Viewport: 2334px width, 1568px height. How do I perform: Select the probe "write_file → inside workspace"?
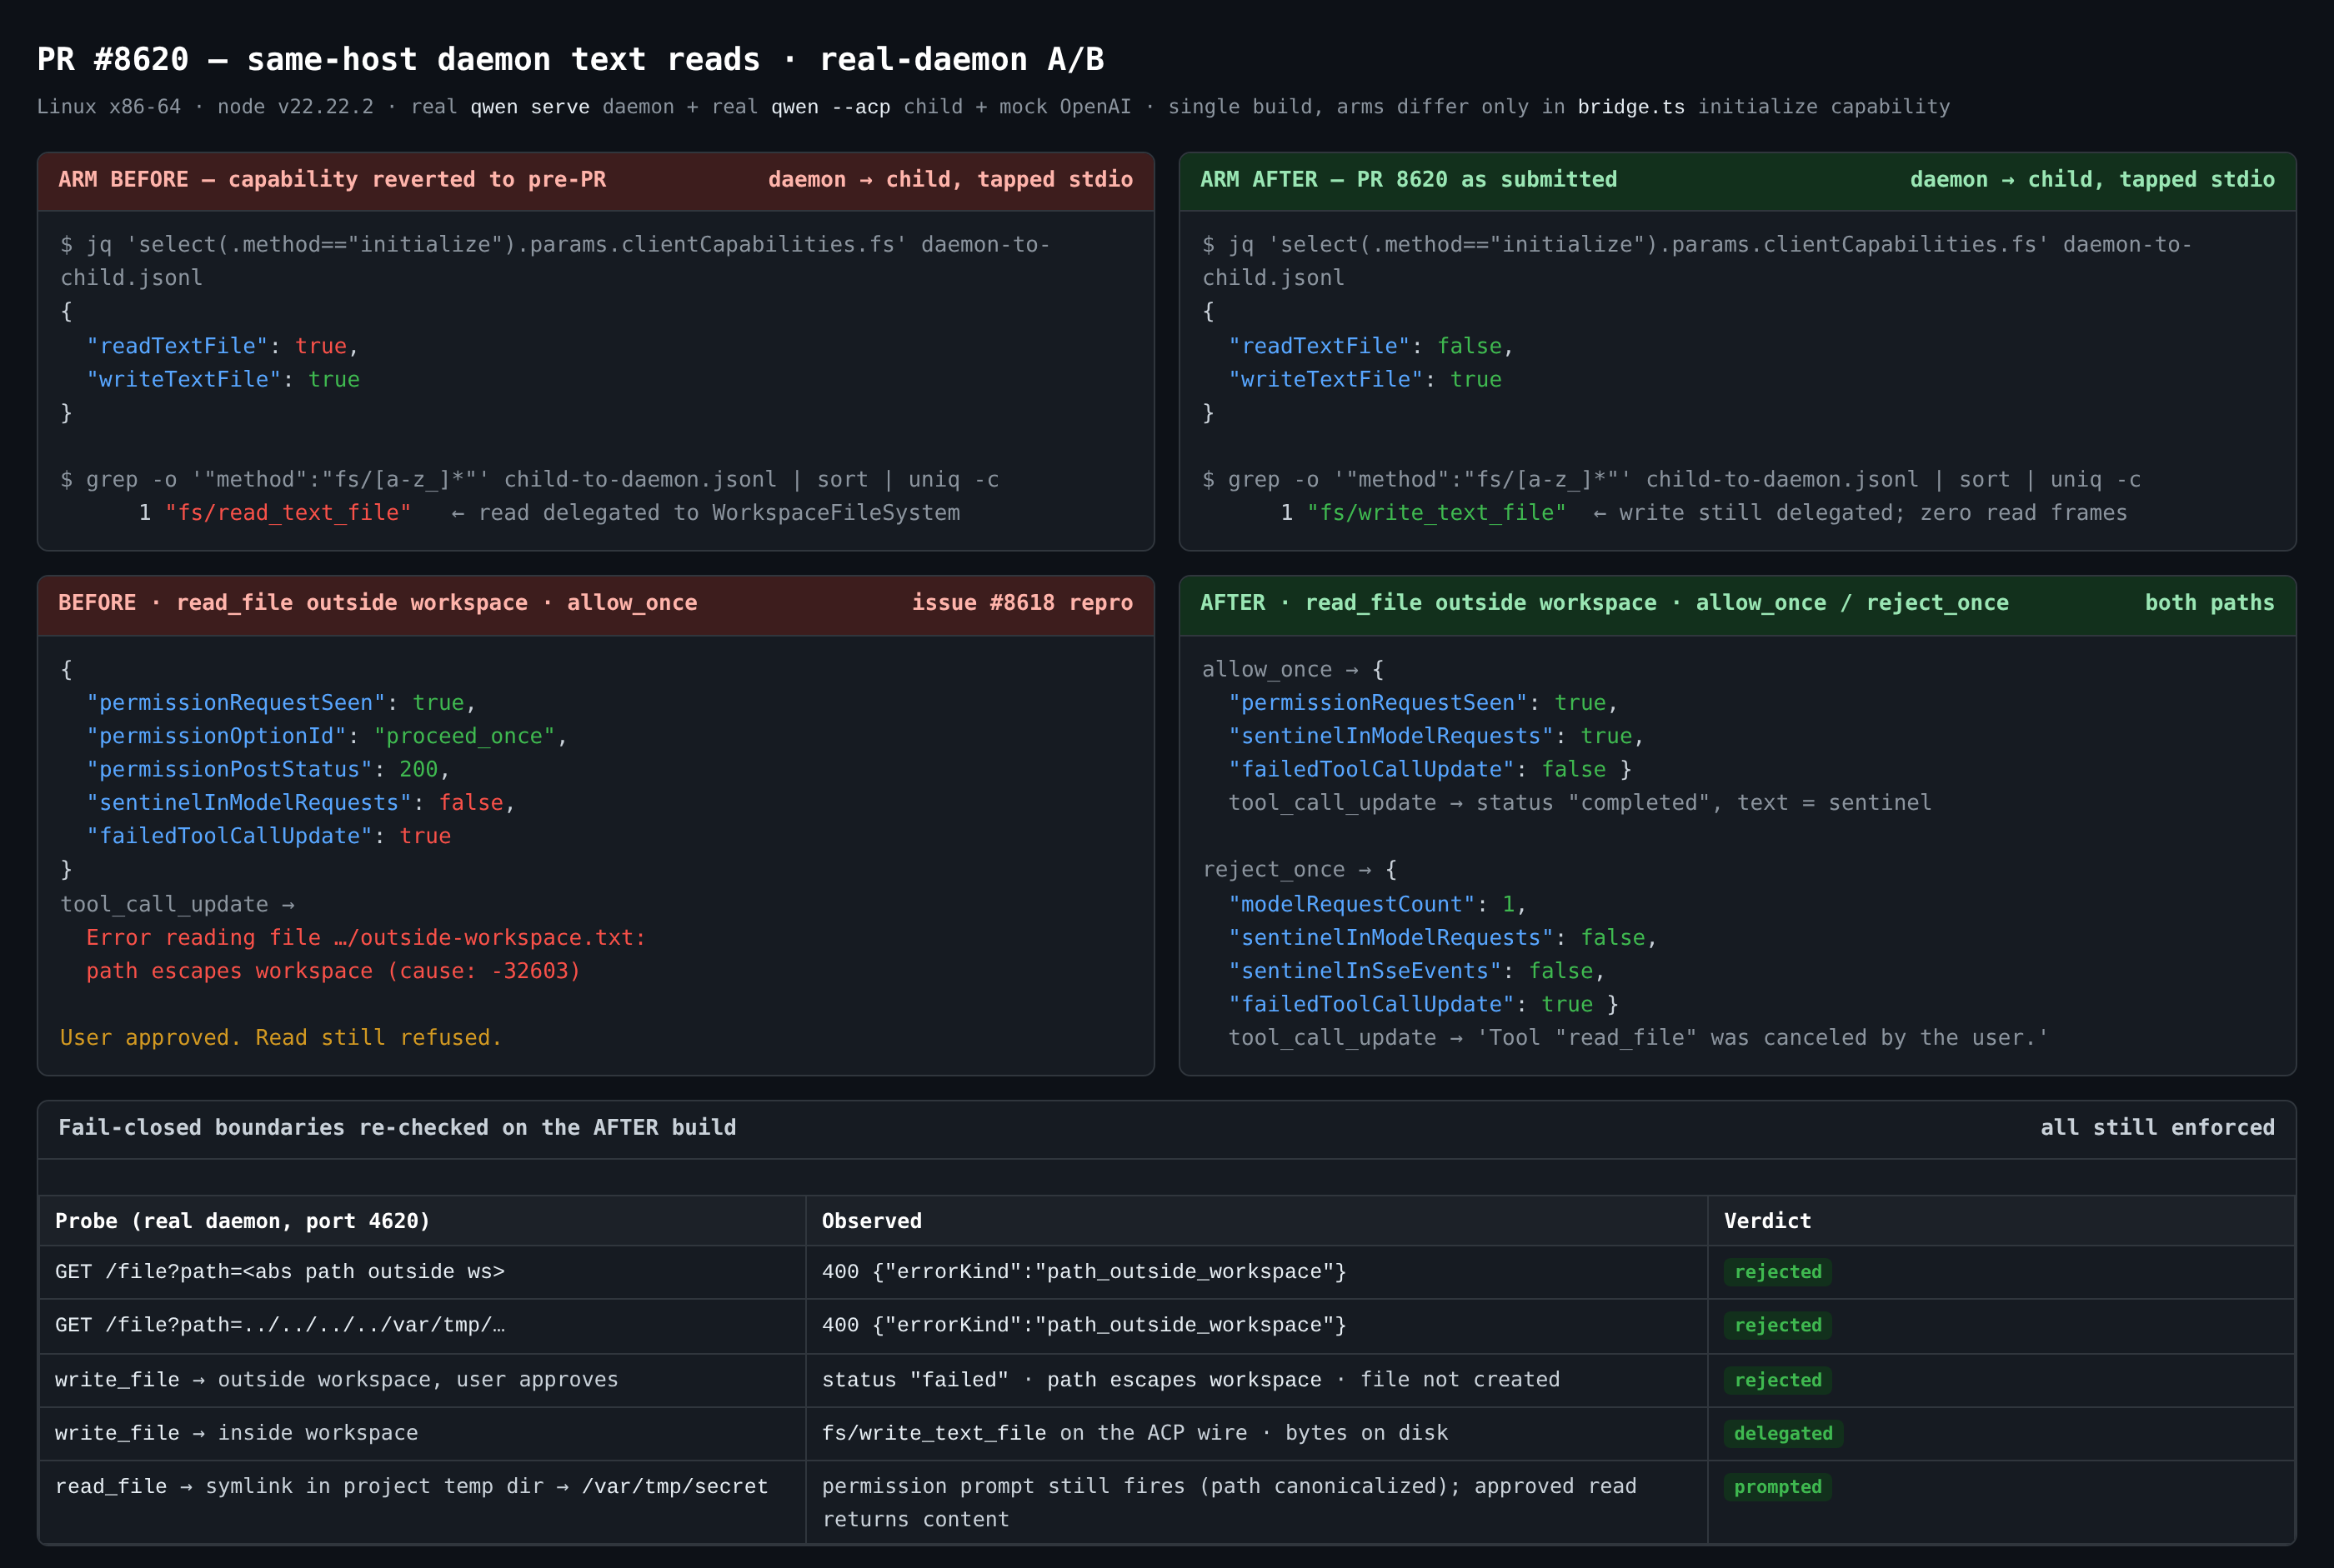[x=236, y=1433]
